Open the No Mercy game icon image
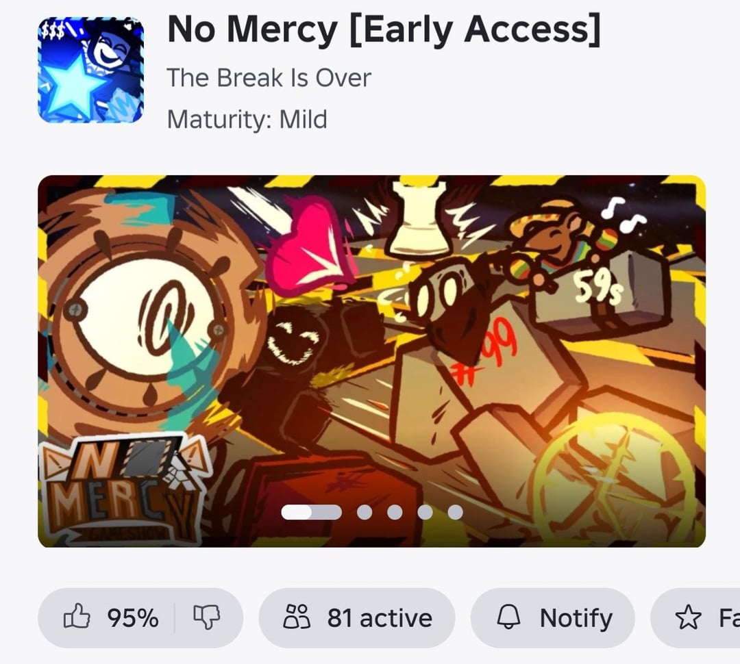Image resolution: width=740 pixels, height=664 pixels. tap(90, 70)
